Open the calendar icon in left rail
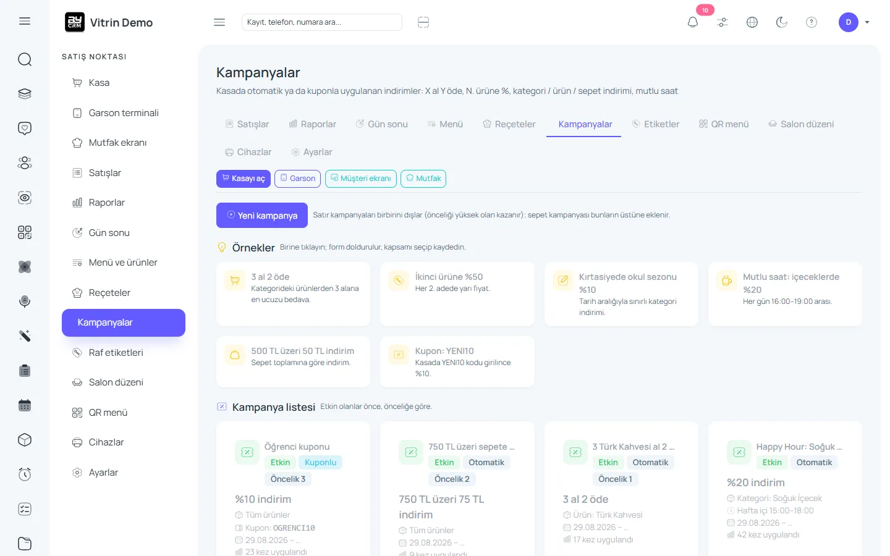Viewport: 890px width, 556px height. 25,405
